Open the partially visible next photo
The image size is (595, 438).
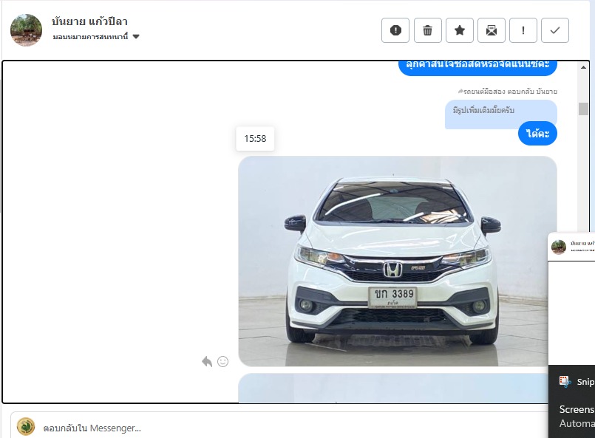[x=393, y=388]
